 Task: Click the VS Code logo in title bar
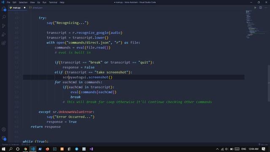coord(3,2)
